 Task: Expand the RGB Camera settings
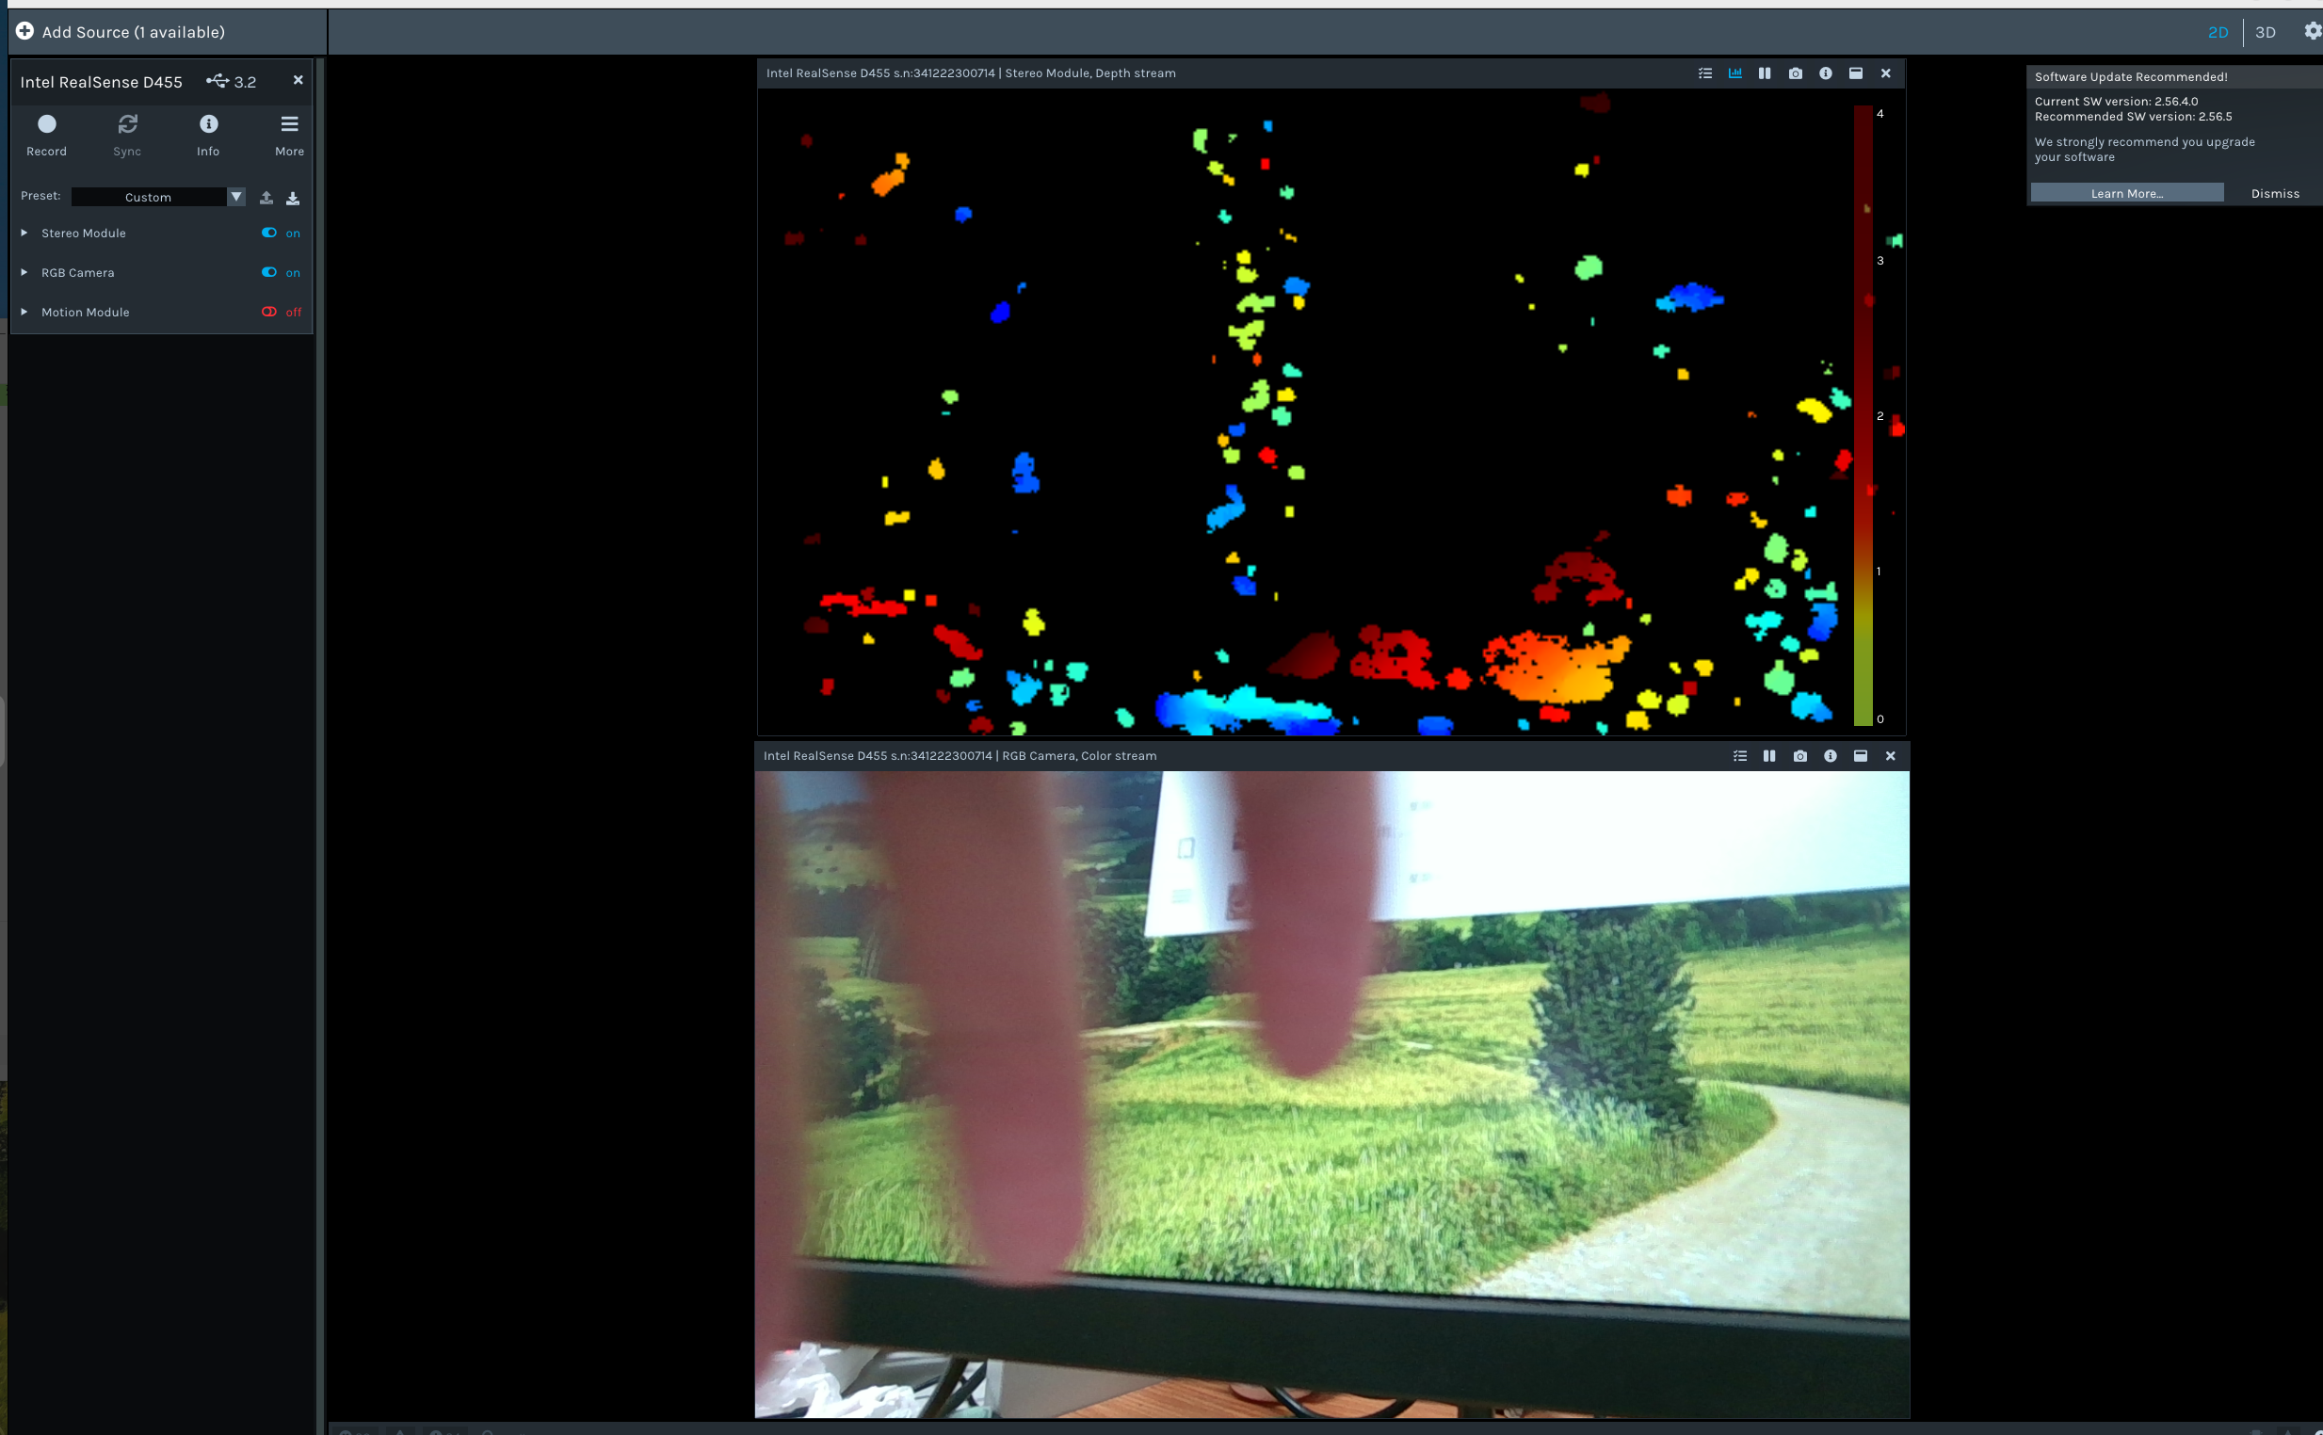[24, 272]
